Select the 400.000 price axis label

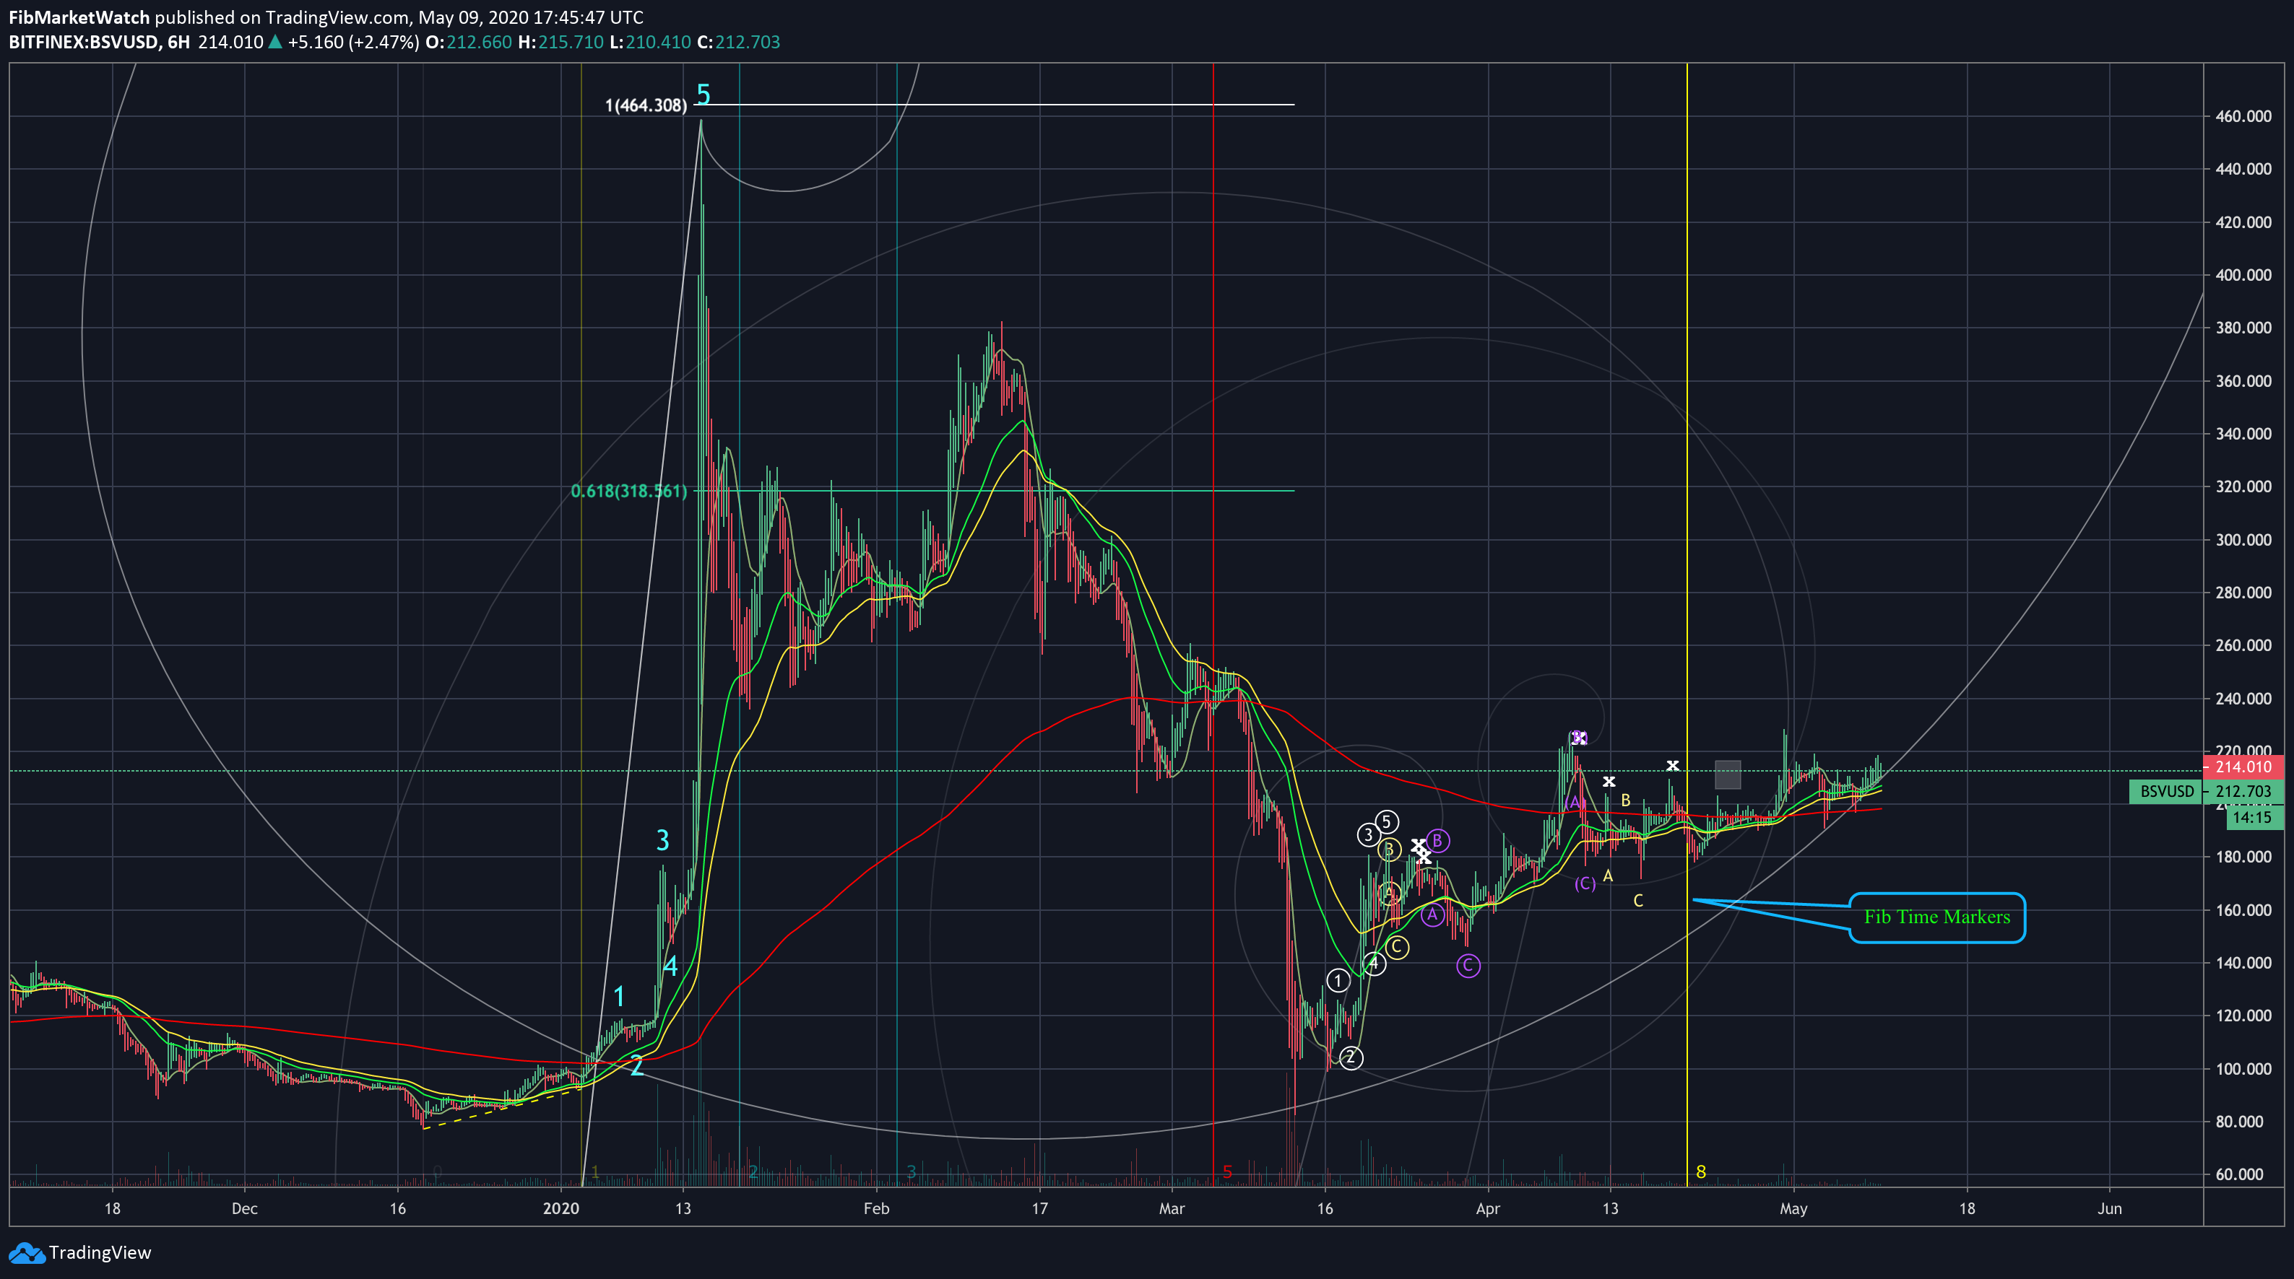2243,275
